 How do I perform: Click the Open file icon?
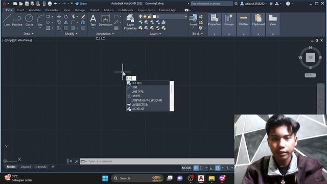pyautogui.click(x=21, y=4)
